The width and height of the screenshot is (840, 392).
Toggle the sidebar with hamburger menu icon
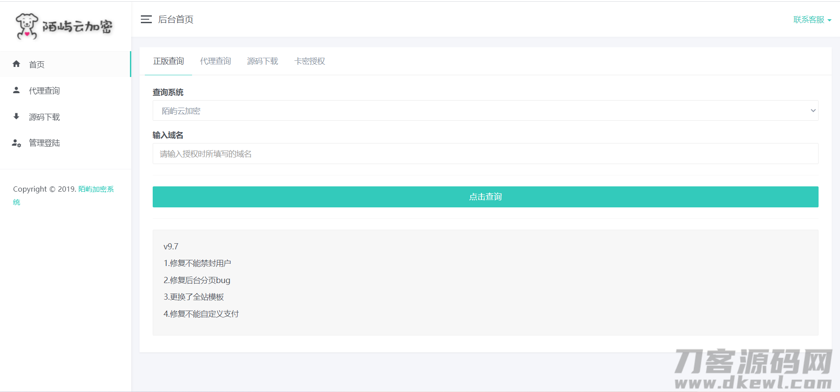[146, 19]
